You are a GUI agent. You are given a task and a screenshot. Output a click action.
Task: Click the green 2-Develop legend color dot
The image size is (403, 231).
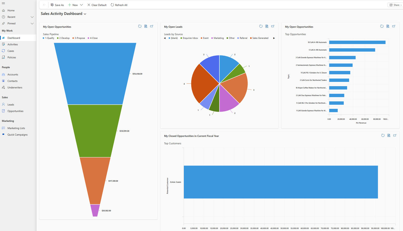(x=57, y=38)
